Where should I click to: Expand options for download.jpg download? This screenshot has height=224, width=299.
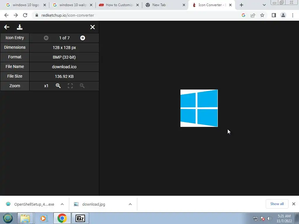pos(130,204)
